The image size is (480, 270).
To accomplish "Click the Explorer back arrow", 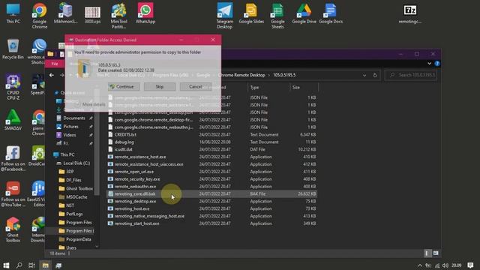I will pyautogui.click(x=52, y=75).
